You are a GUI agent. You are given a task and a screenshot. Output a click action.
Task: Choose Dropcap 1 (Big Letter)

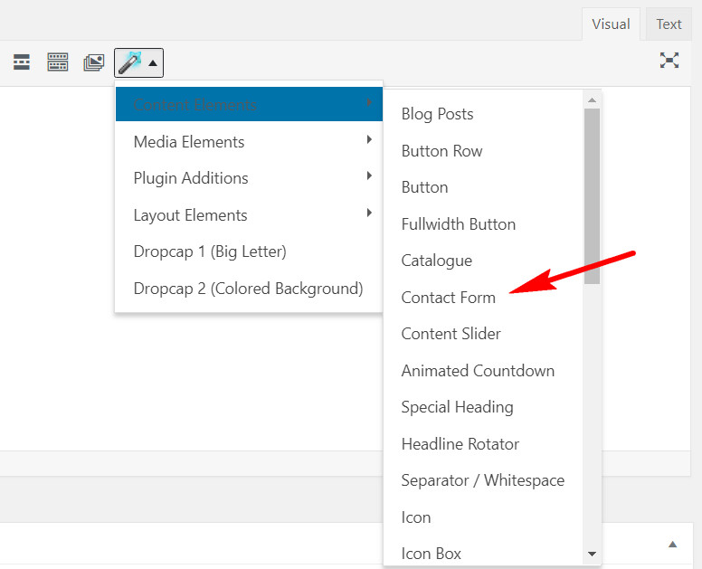[x=249, y=251]
